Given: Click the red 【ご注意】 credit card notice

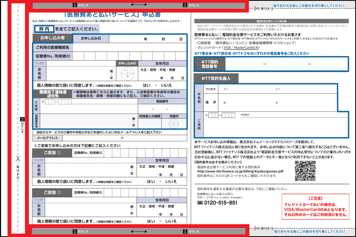Looking at the screenshot, I should pyautogui.click(x=315, y=207).
